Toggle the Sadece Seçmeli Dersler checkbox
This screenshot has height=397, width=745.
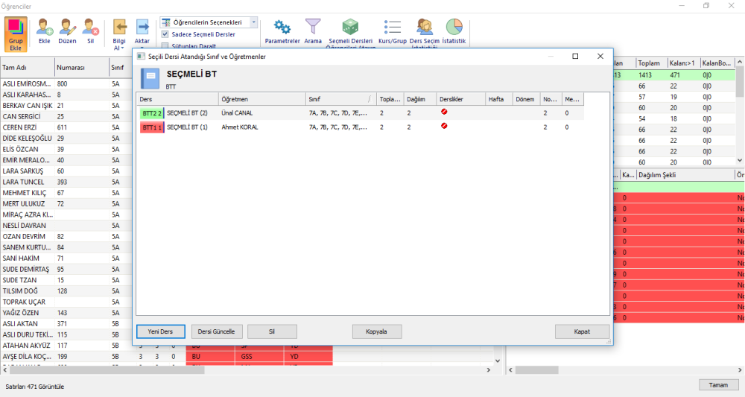165,34
